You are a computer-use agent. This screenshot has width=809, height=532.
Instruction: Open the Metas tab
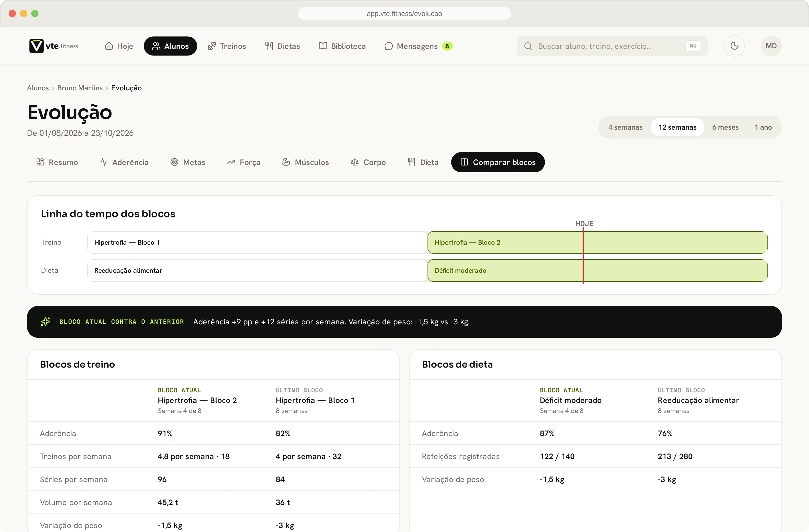pos(188,162)
